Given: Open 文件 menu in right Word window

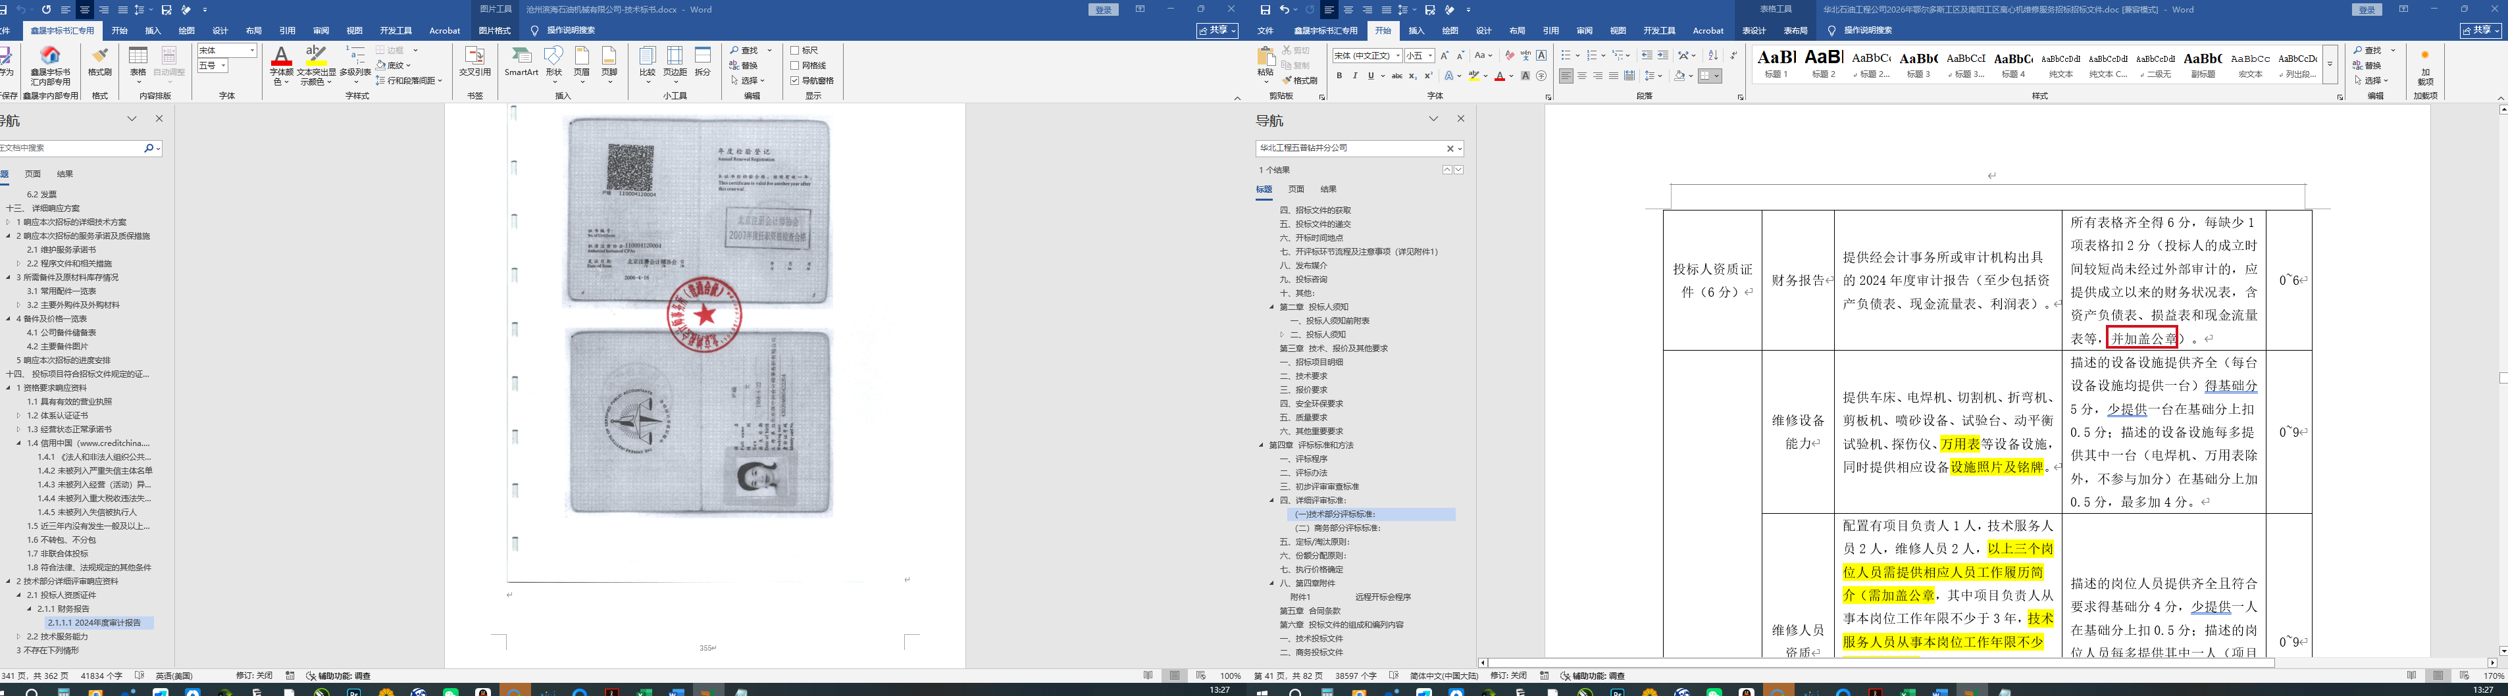Looking at the screenshot, I should tap(1265, 30).
